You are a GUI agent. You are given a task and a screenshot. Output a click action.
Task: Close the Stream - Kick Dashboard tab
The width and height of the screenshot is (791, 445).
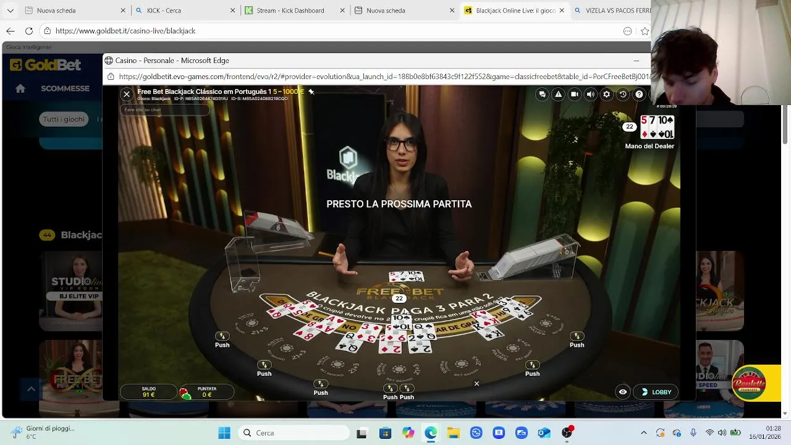click(x=342, y=11)
